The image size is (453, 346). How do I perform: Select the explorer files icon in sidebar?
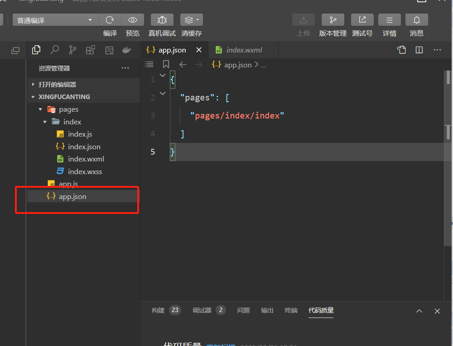point(36,50)
